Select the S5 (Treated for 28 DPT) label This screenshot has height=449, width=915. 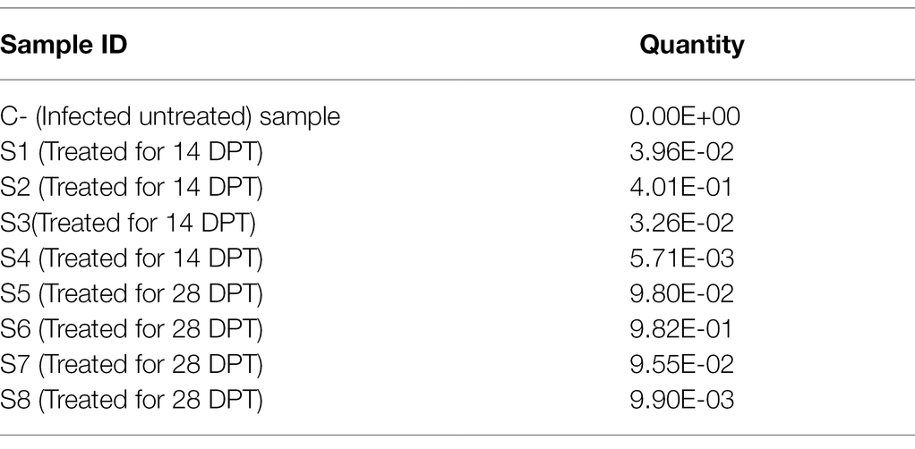(x=132, y=294)
